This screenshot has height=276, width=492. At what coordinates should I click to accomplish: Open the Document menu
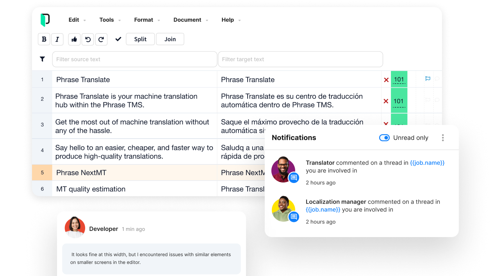[191, 20]
